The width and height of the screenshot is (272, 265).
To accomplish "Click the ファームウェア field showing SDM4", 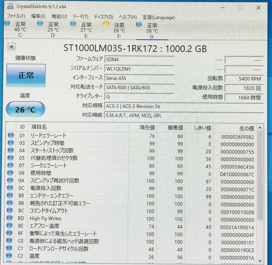I will point(139,59).
